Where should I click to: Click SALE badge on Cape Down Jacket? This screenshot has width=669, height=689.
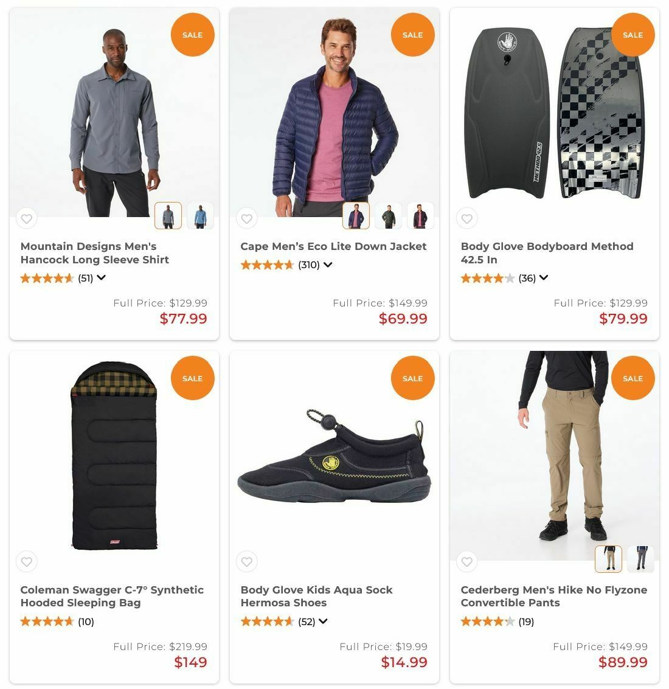pyautogui.click(x=412, y=35)
